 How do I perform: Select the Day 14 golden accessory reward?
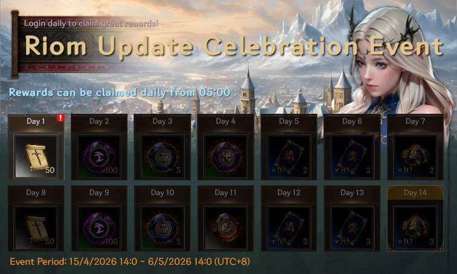pyautogui.click(x=415, y=228)
